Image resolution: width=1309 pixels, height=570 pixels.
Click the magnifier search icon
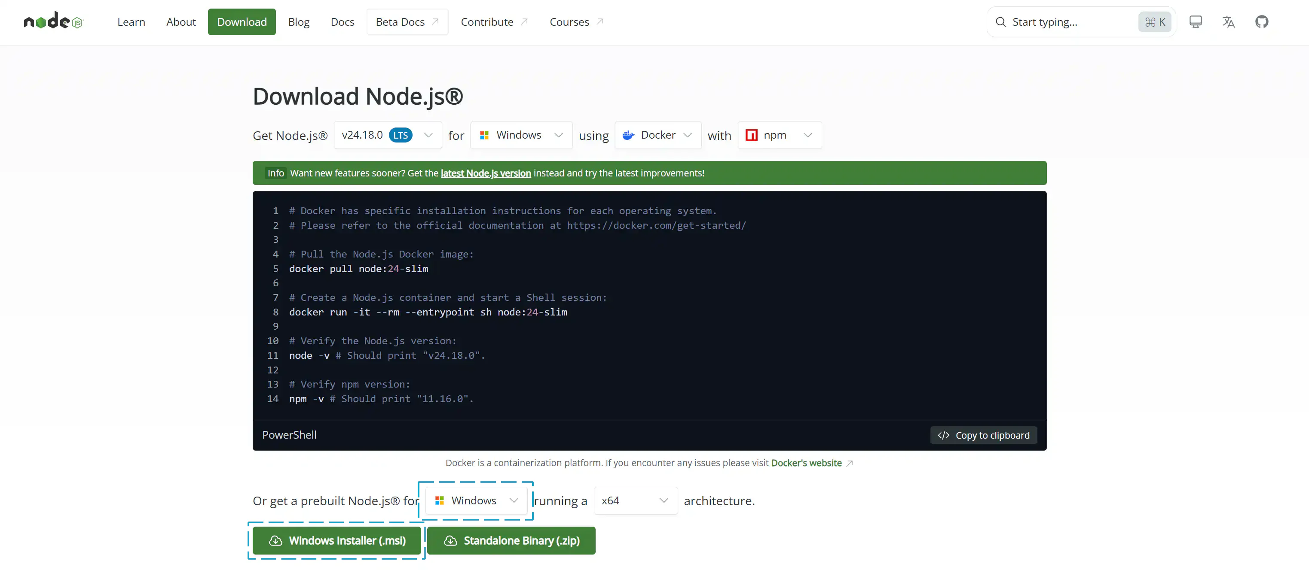click(x=1000, y=22)
